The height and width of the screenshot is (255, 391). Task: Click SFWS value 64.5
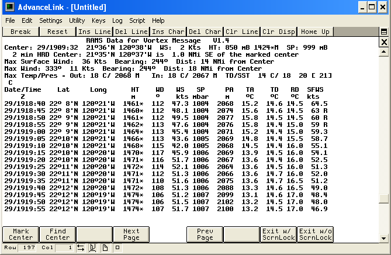pos(319,104)
